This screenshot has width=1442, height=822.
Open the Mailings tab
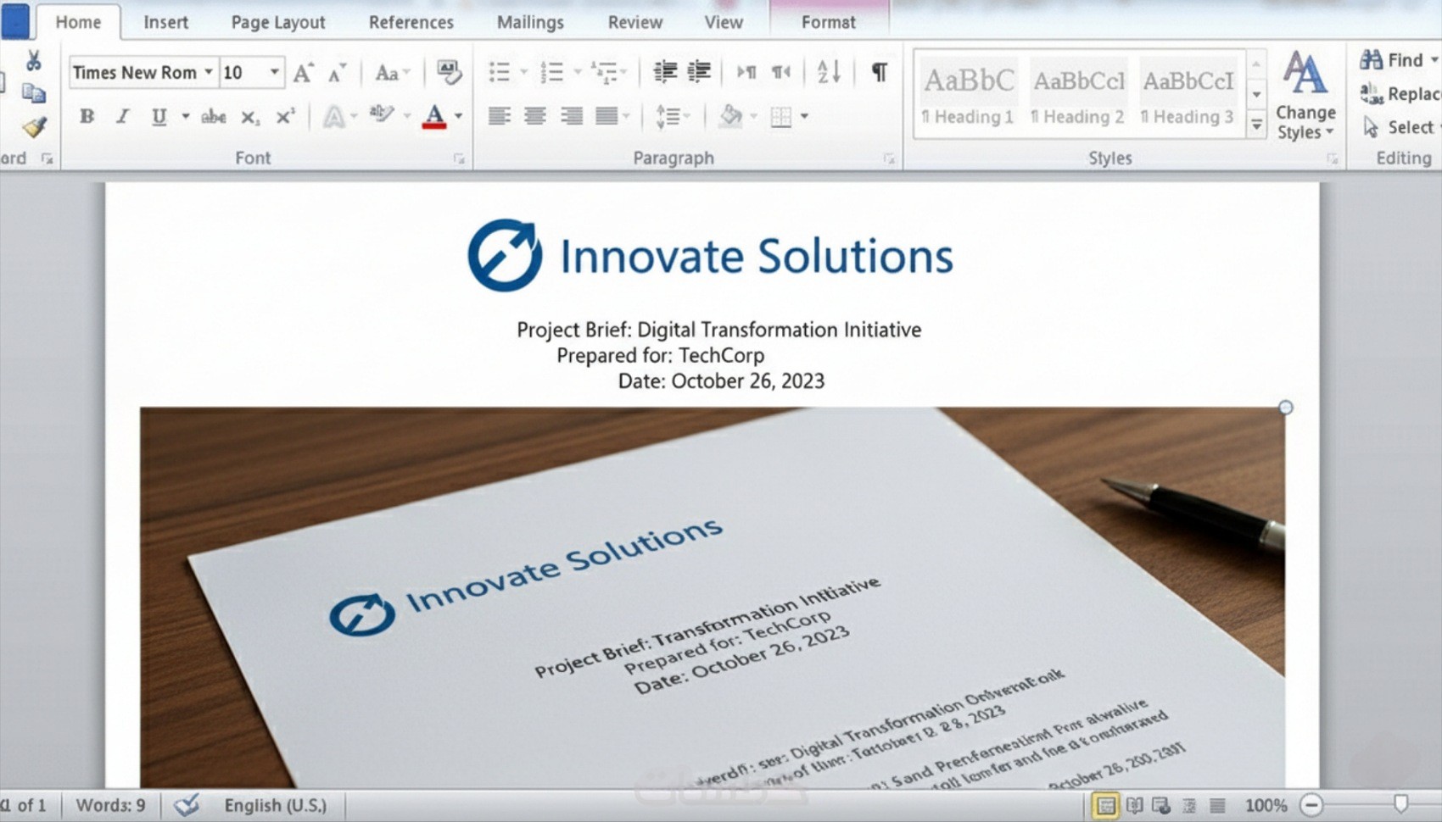click(x=530, y=22)
